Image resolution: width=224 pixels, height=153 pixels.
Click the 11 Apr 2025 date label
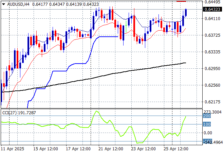(13, 149)
